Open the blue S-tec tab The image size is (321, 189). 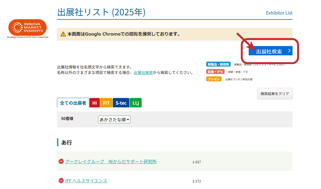[121, 103]
